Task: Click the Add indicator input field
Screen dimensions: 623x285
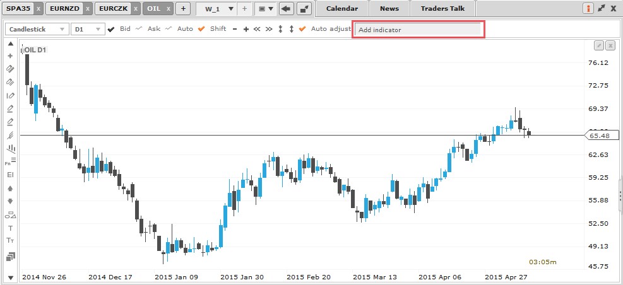Action: 418,30
